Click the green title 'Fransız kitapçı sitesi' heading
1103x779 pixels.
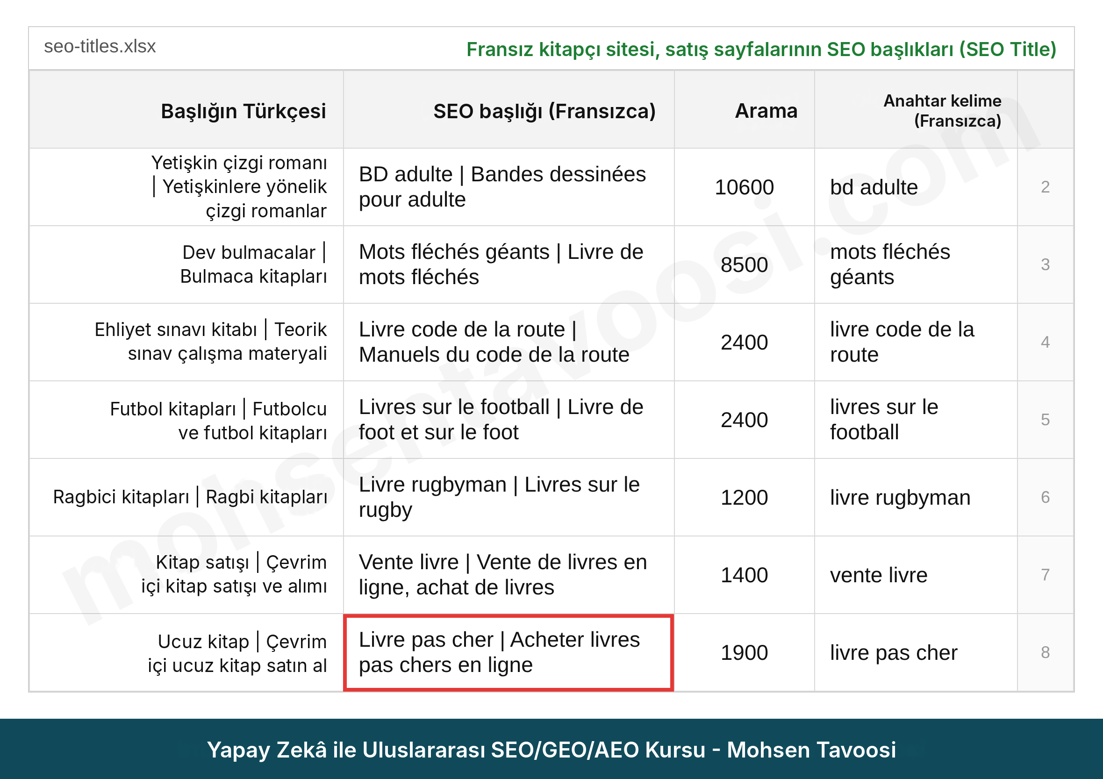761,50
